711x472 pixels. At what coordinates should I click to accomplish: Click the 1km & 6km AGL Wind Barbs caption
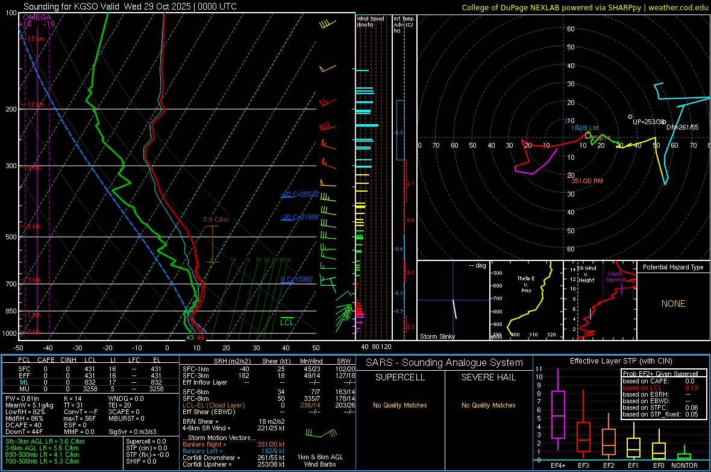coord(320,461)
